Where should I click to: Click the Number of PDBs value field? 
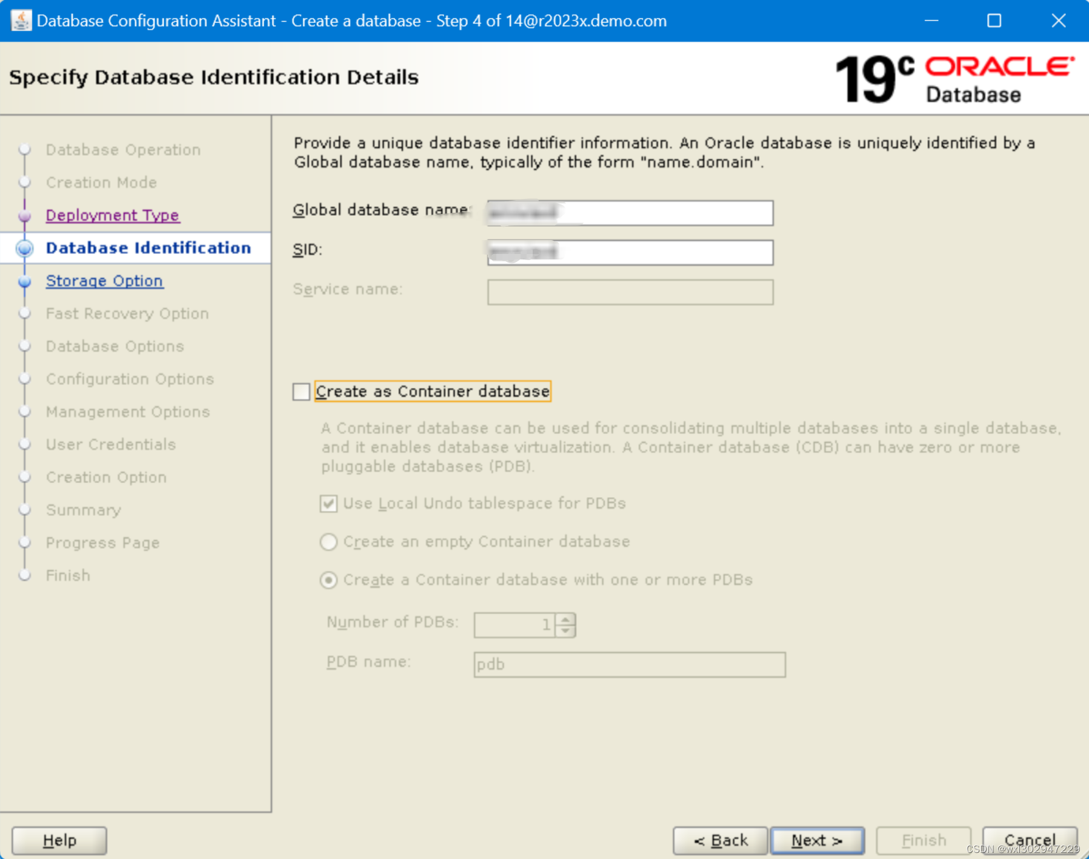click(515, 625)
